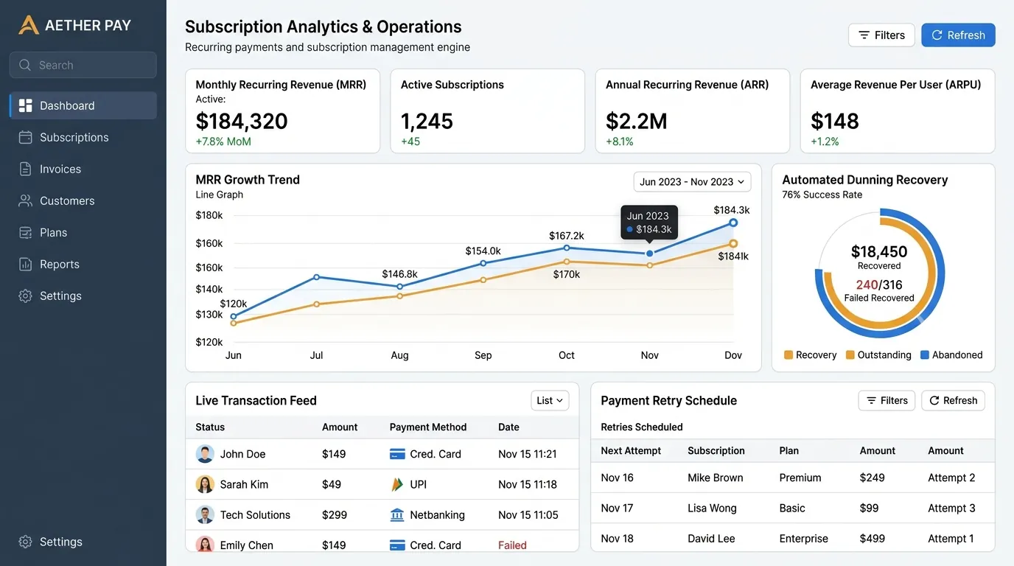Click the Reports chart icon
Image resolution: width=1014 pixels, height=566 pixels.
(26, 264)
